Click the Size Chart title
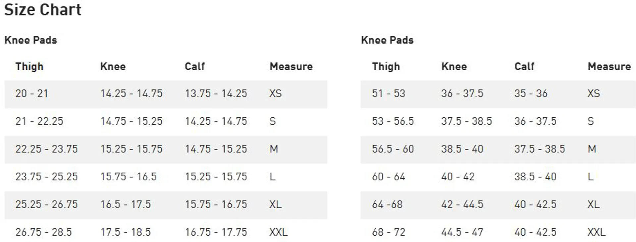This screenshot has height=242, width=636. [x=43, y=10]
